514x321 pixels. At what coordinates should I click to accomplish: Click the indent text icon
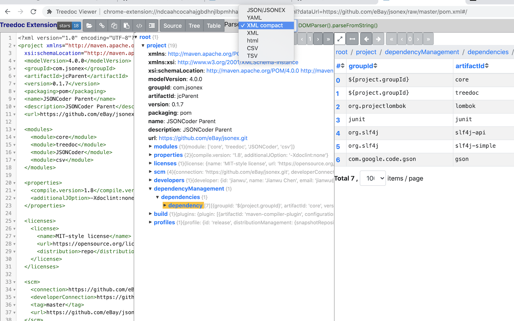coord(151,26)
